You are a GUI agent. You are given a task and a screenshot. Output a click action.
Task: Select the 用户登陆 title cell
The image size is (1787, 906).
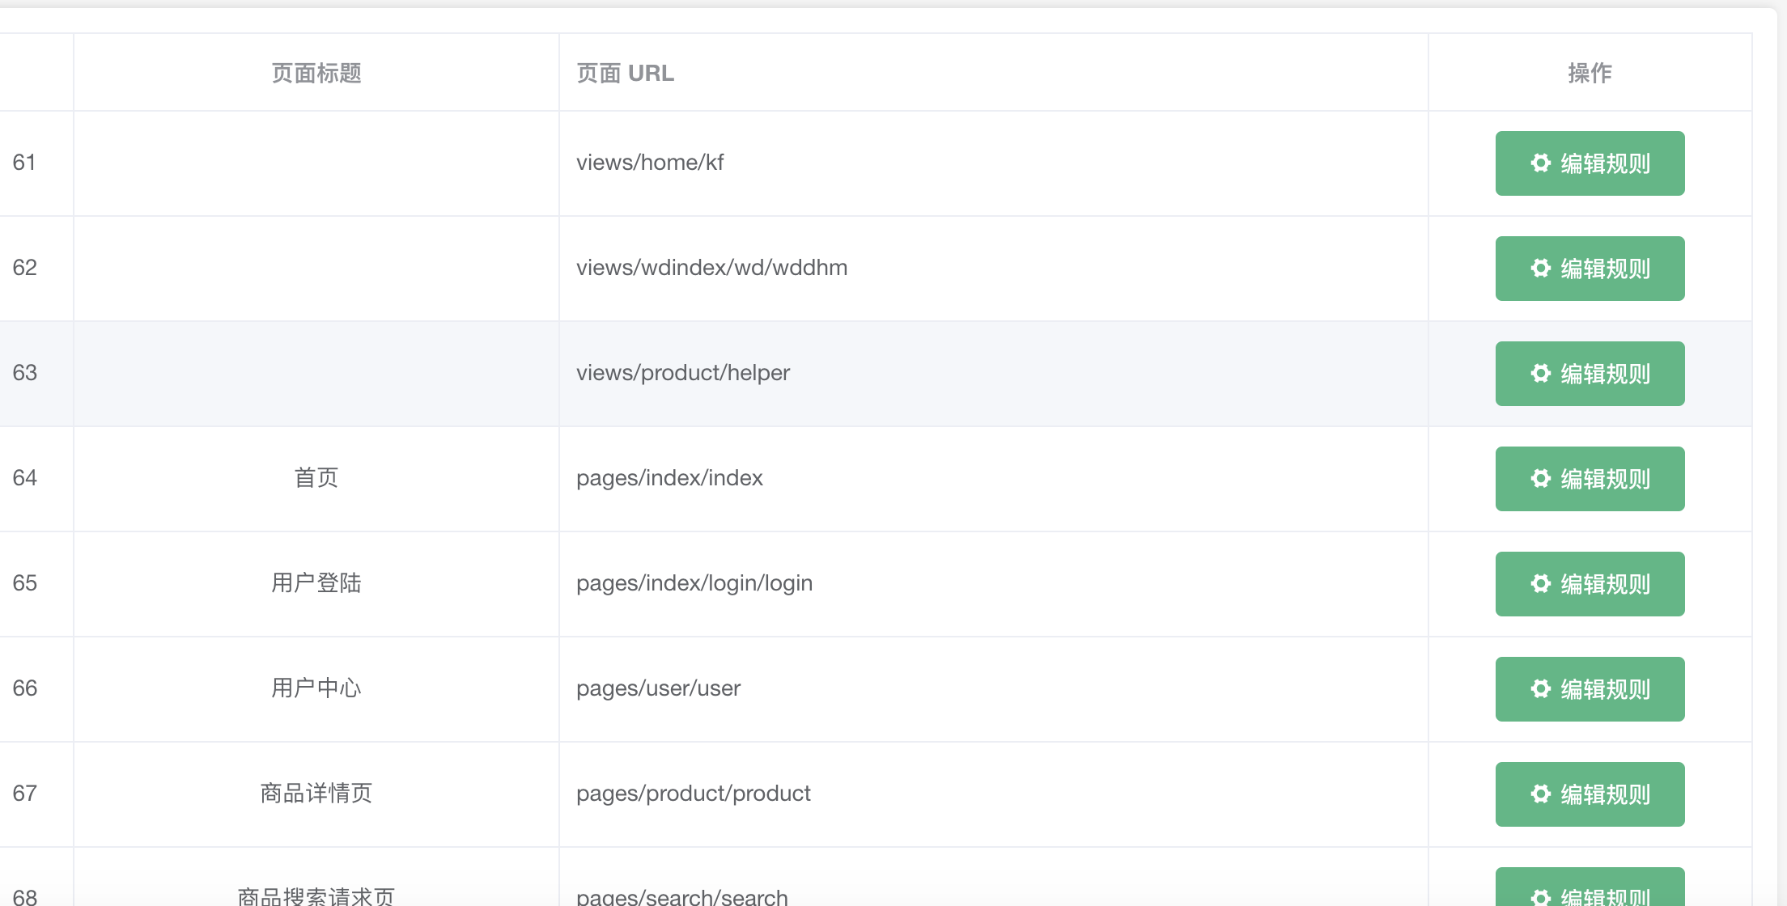(x=316, y=583)
